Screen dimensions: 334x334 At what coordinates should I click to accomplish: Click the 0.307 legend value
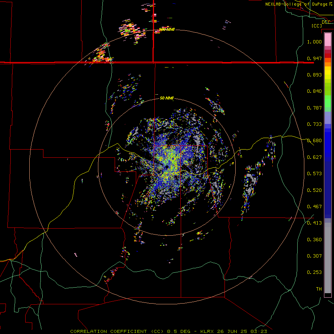(x=314, y=256)
